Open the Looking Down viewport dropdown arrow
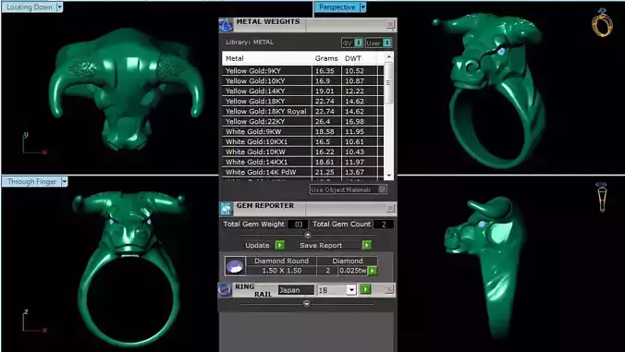The width and height of the screenshot is (625, 352). (x=60, y=7)
